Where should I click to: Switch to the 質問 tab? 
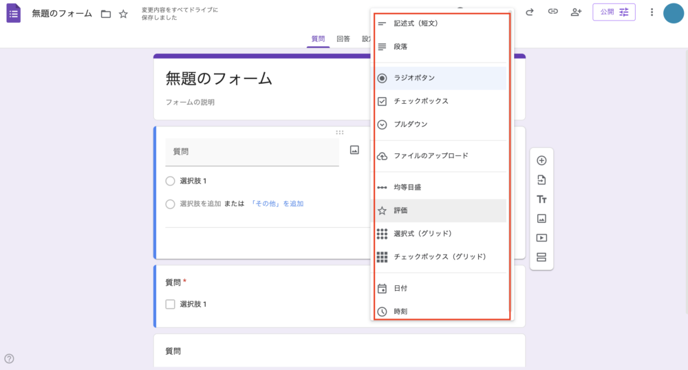tap(318, 39)
